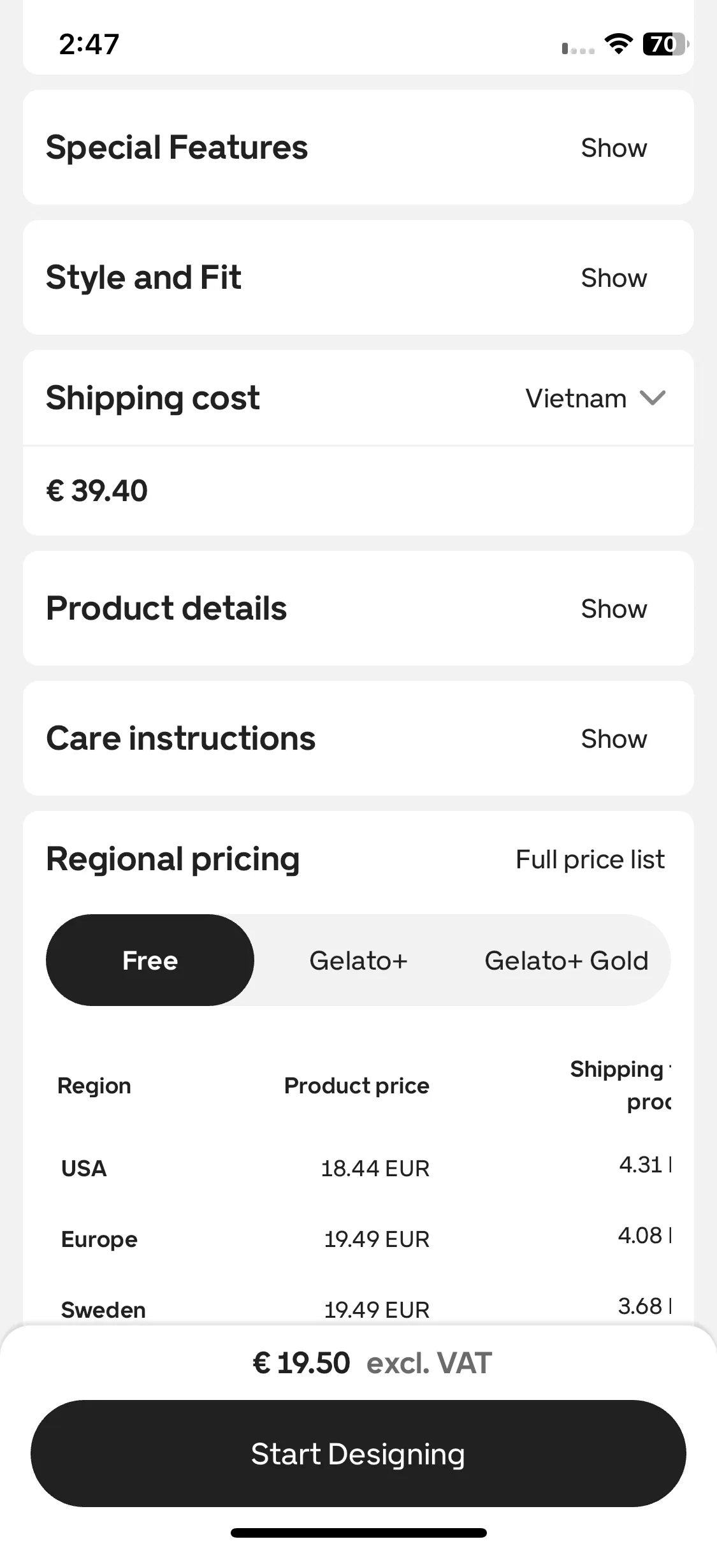Tap the cellular signal indicator
The image size is (717, 1553).
(578, 48)
